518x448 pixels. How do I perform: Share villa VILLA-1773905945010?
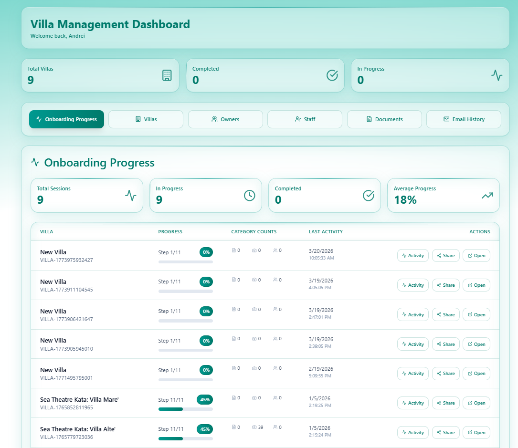tap(445, 344)
